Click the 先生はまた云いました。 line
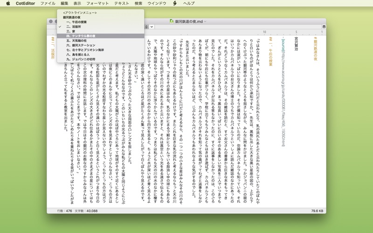Viewport: 373px width, 233px height. coord(187,58)
